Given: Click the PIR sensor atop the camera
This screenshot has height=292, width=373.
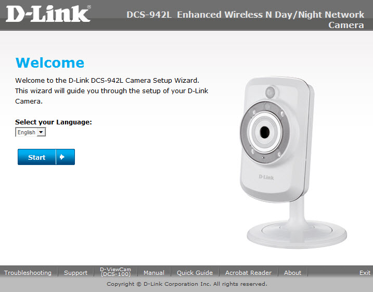Looking at the screenshot, I should [x=270, y=92].
